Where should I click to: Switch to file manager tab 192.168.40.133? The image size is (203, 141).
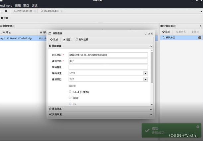(50, 11)
